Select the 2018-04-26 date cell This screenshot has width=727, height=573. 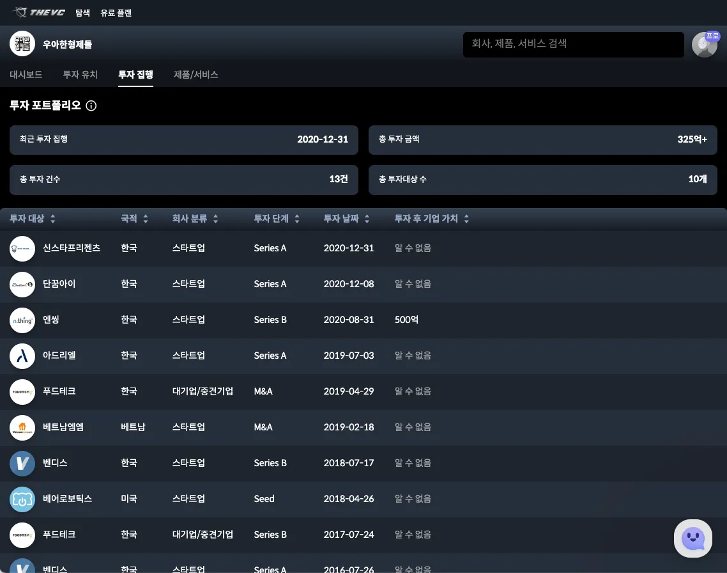(349, 498)
